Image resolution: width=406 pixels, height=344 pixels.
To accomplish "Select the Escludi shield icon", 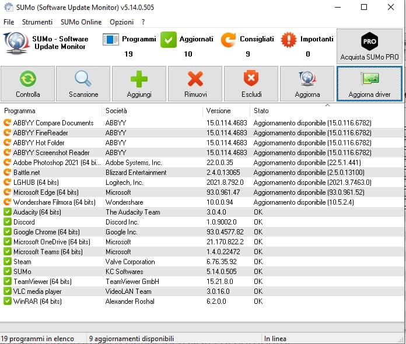I will click(251, 79).
